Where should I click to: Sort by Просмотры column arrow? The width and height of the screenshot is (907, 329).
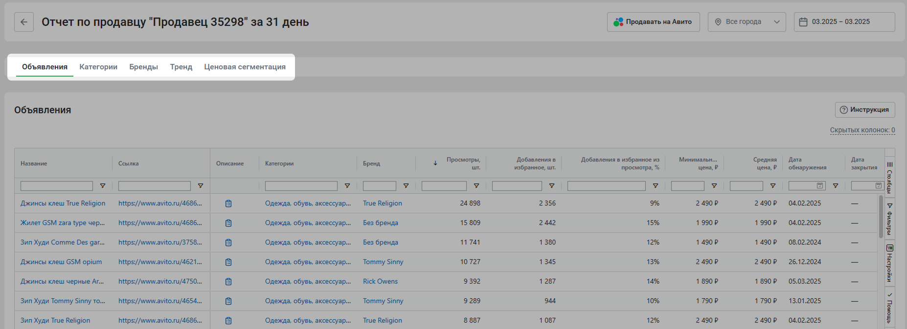435,164
